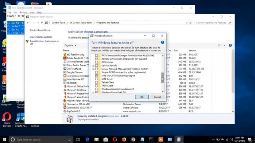Open View installed updates link

(41, 37)
